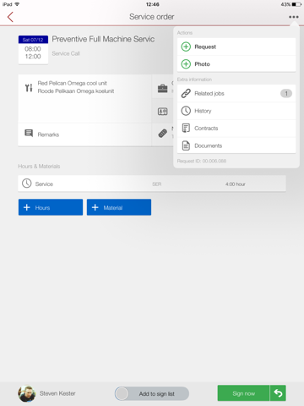Open Related jobs list

[236, 93]
